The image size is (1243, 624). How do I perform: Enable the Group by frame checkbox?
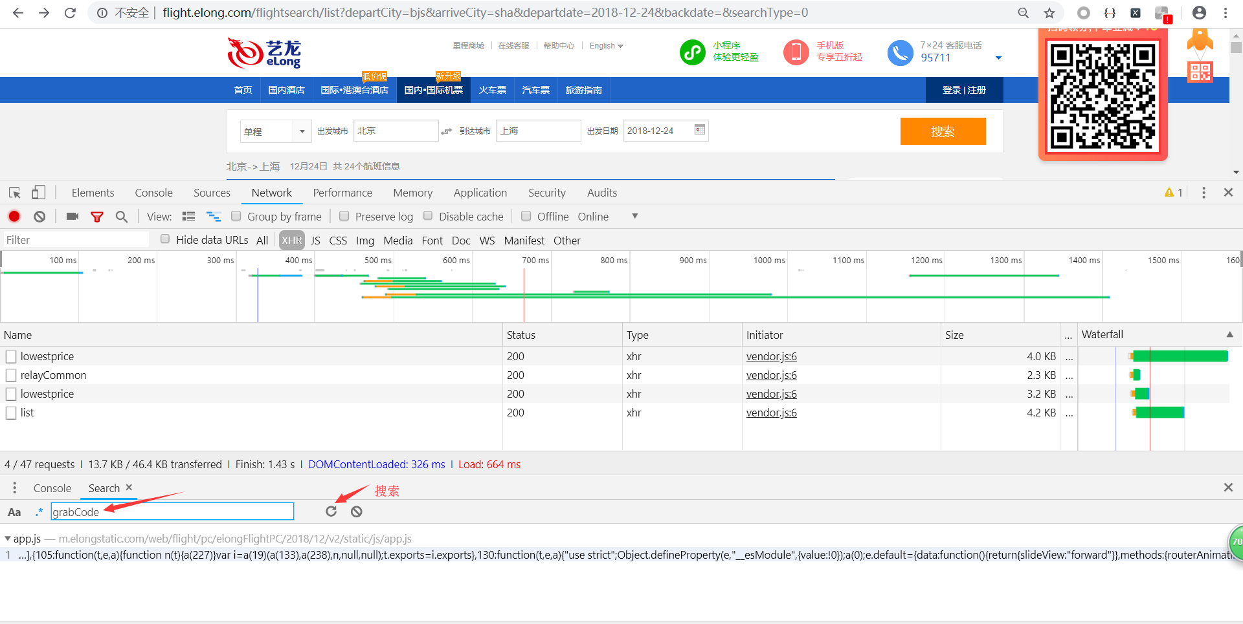(236, 216)
